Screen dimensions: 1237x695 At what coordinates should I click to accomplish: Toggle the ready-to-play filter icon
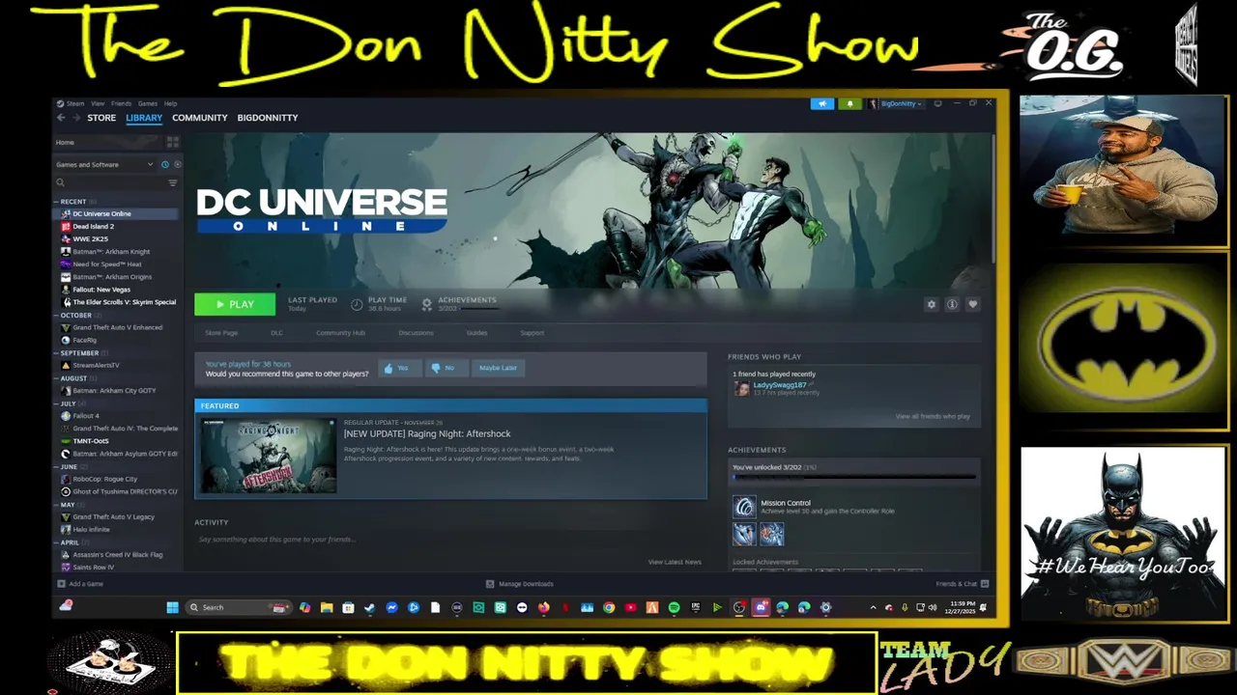pos(177,164)
